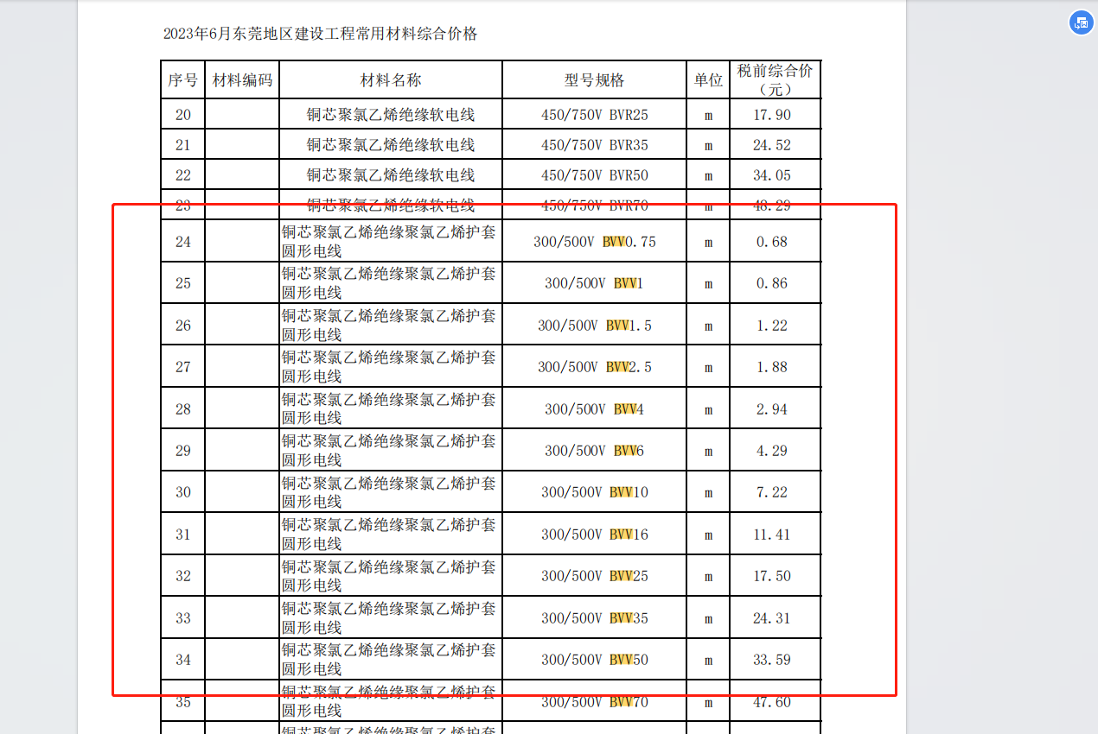Select serial number cell 21
This screenshot has width=1098, height=734.
point(183,145)
